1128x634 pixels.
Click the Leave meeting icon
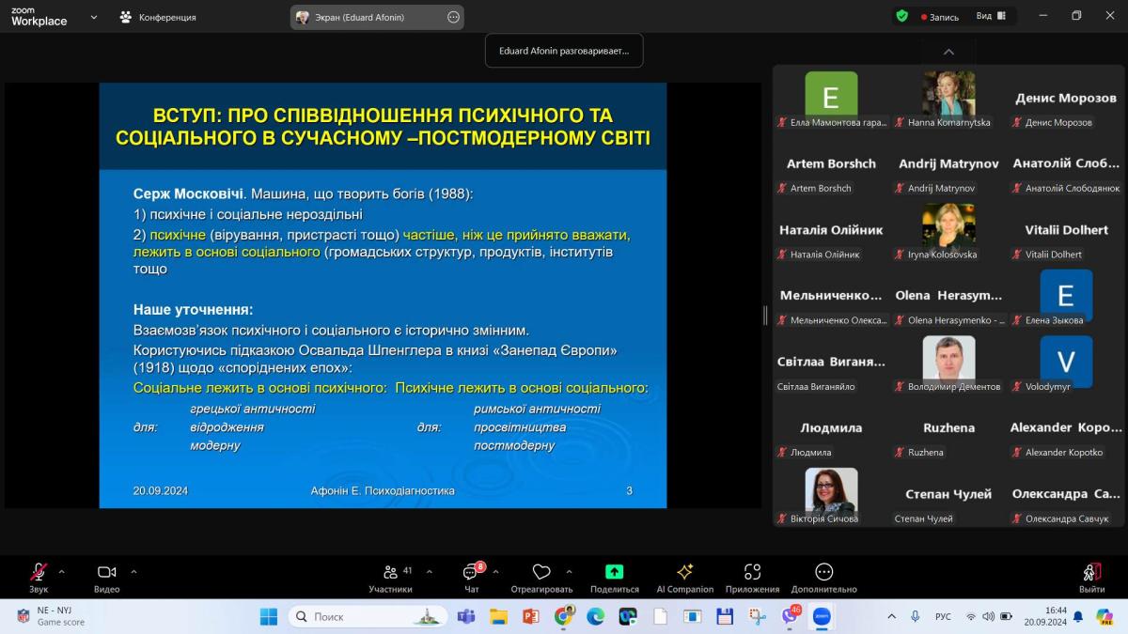[x=1091, y=573]
